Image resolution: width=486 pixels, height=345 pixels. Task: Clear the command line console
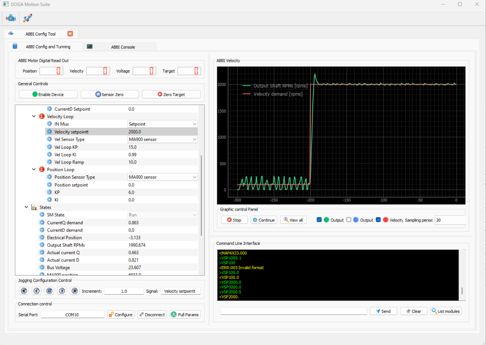(414, 311)
